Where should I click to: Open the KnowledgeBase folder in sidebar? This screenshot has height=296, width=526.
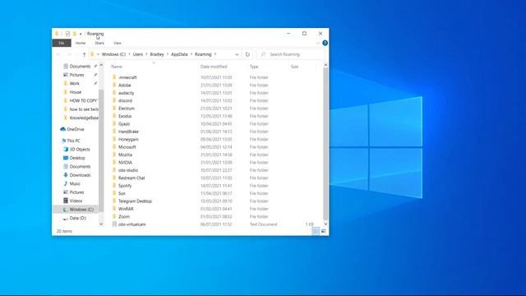point(84,118)
